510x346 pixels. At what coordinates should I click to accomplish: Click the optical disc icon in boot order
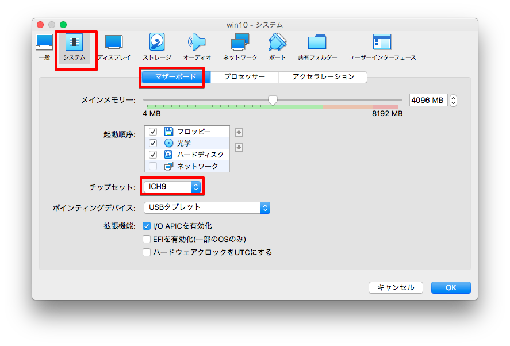168,143
